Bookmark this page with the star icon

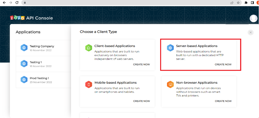pos(238,3)
